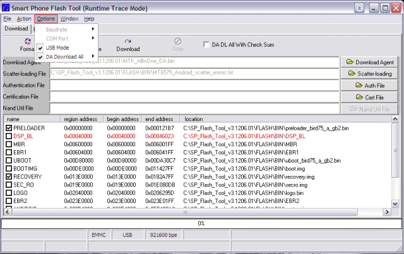404x254 pixels.
Task: Click the Format toolbar icon
Action: tap(28, 42)
